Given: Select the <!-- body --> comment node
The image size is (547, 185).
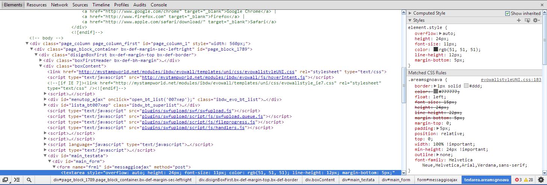Looking at the screenshot, I should (46, 38).
